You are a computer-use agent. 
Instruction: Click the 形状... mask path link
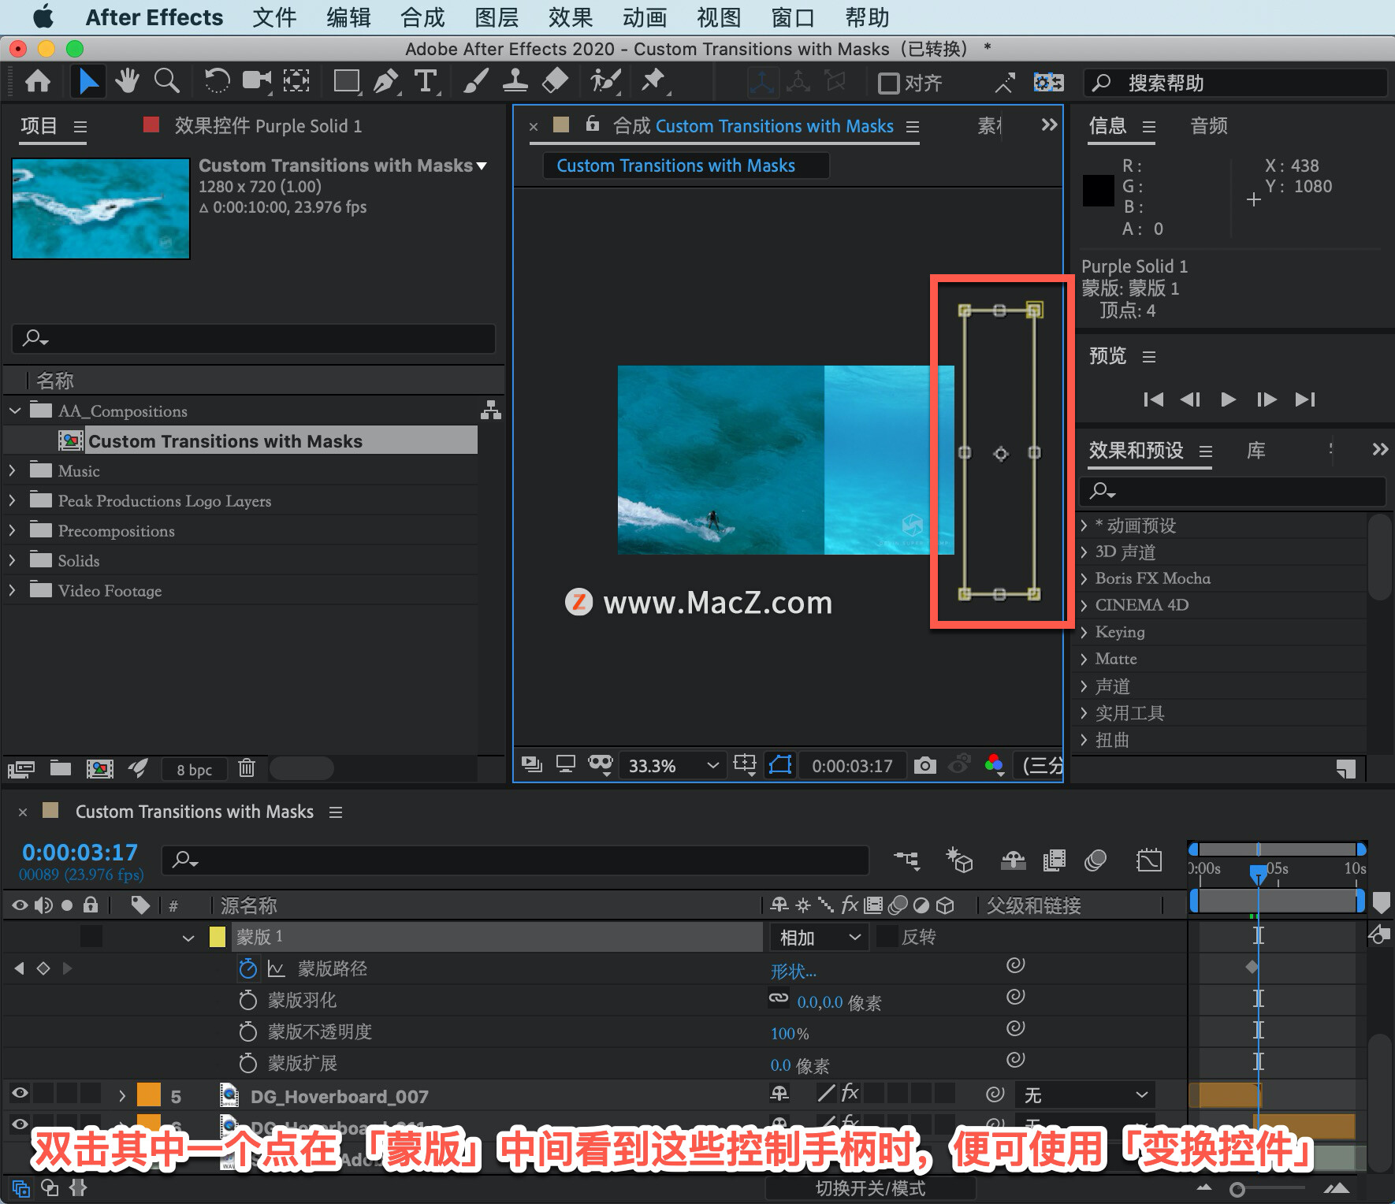[793, 971]
